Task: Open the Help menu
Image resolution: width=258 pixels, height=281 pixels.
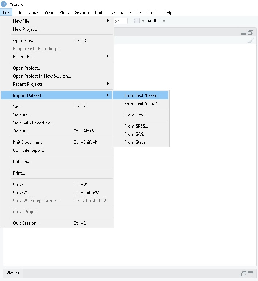Action: [168, 12]
